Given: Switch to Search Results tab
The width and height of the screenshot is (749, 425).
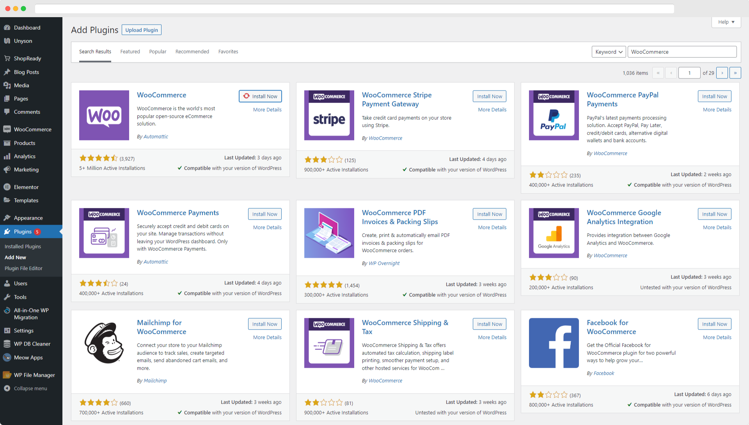Looking at the screenshot, I should pos(95,51).
